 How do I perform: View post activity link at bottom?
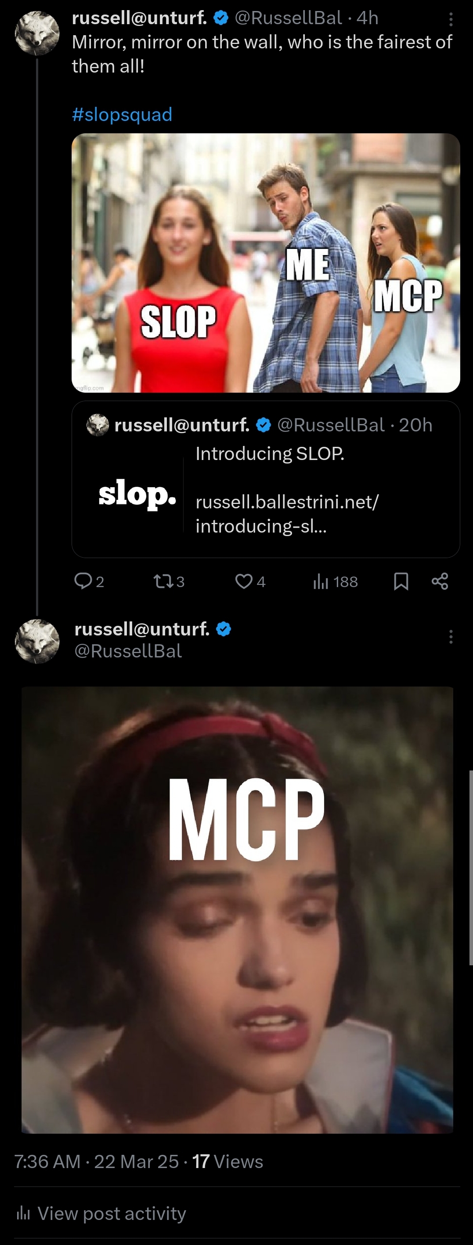[112, 1213]
